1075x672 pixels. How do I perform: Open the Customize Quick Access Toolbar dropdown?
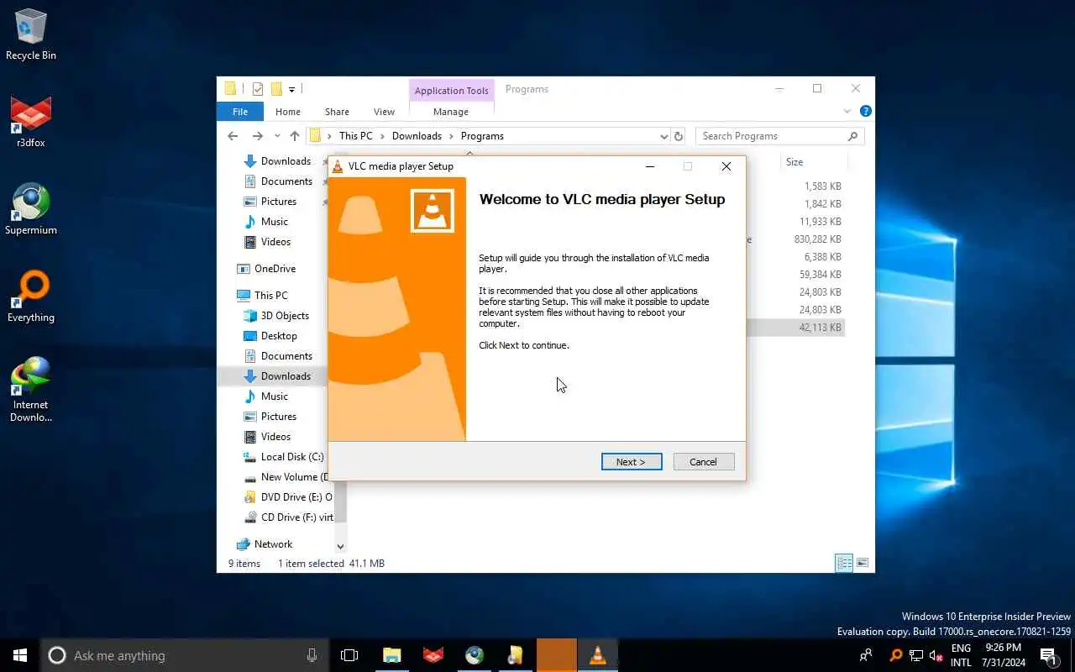(291, 89)
